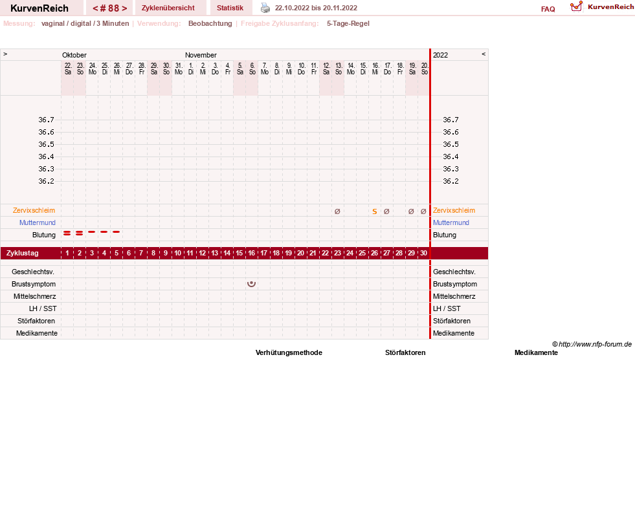Click date header 1. Di
The width and height of the screenshot is (635, 507).
click(x=191, y=69)
